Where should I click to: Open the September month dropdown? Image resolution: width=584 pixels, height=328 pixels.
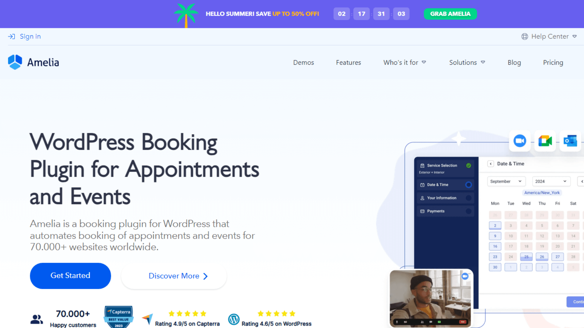506,181
